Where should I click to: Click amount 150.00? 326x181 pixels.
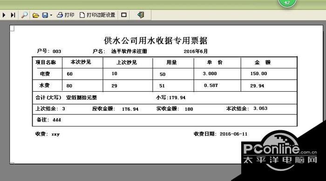click(x=258, y=74)
